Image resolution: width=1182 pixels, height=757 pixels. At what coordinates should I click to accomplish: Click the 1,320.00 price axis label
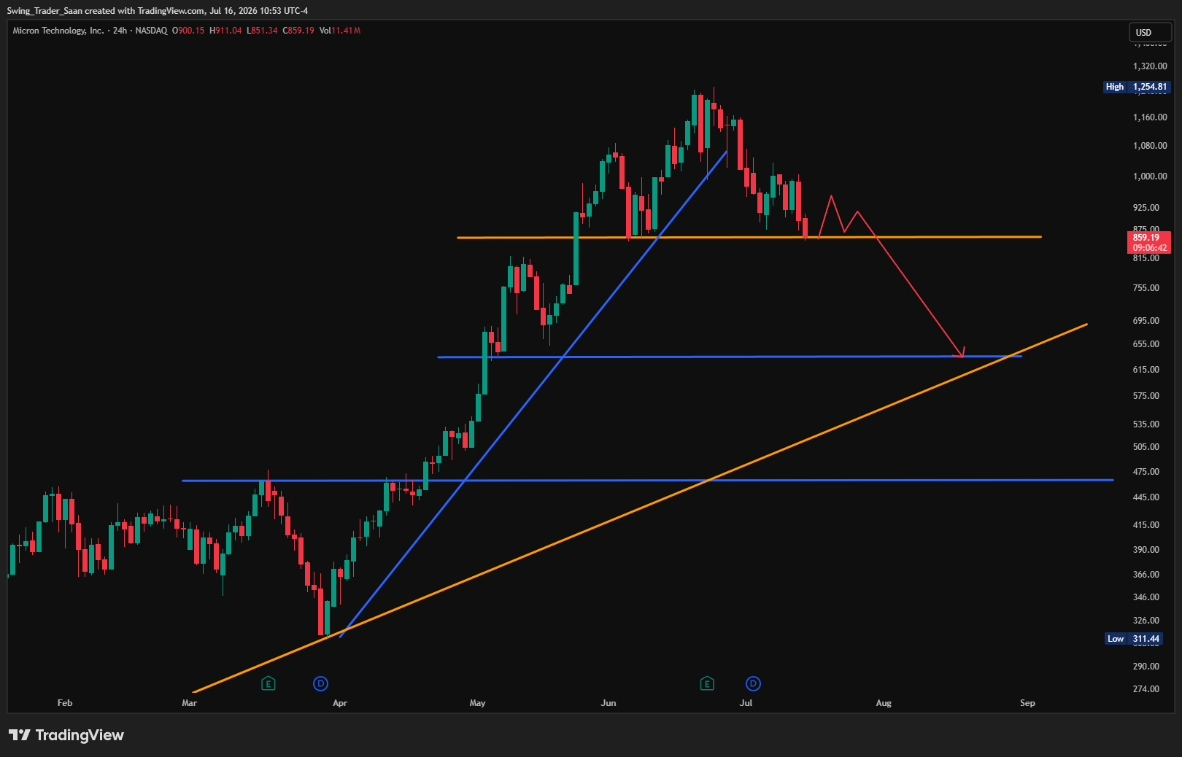point(1150,66)
